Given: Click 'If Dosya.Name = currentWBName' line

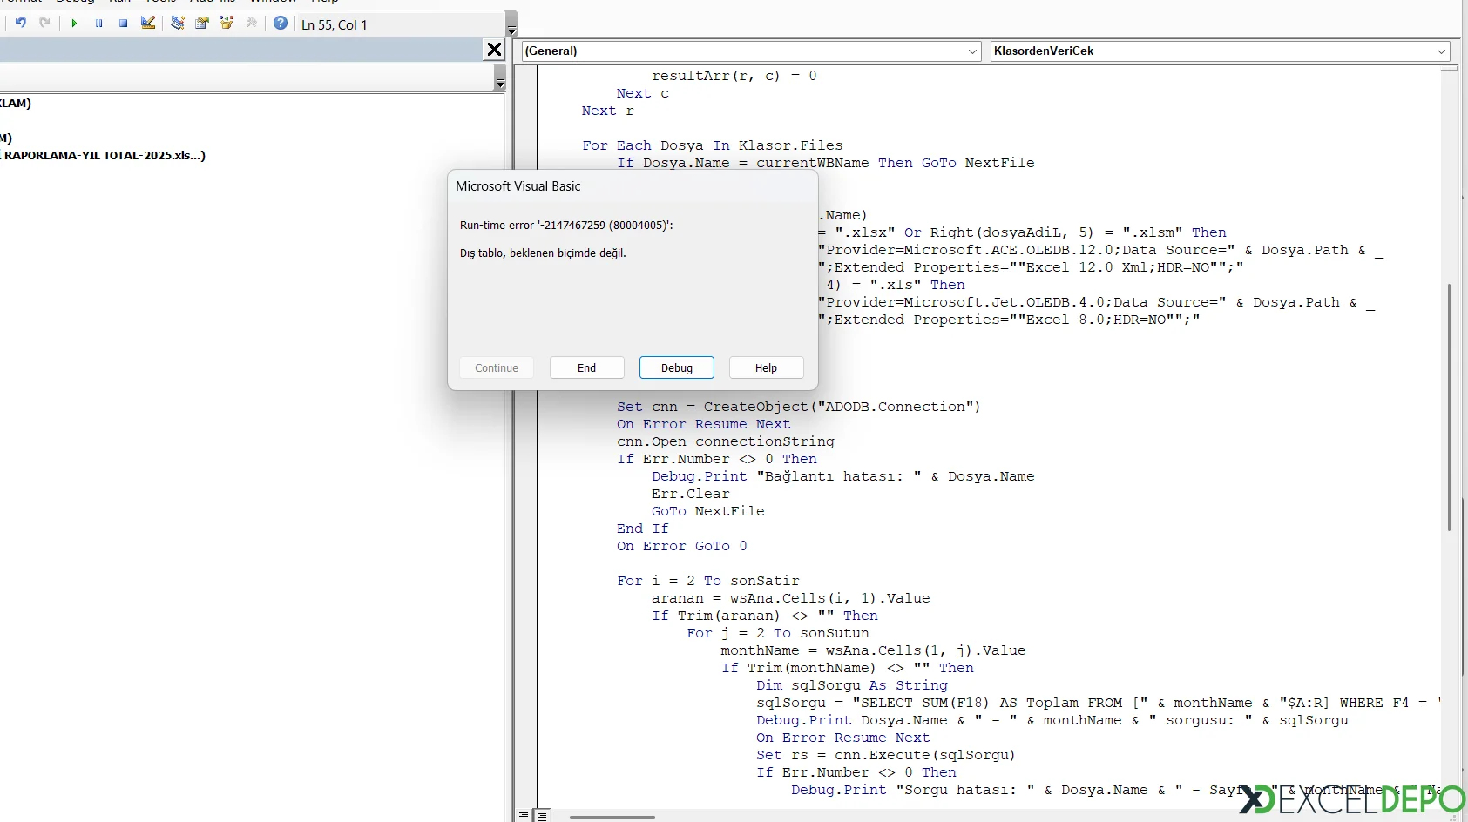Looking at the screenshot, I should (826, 163).
